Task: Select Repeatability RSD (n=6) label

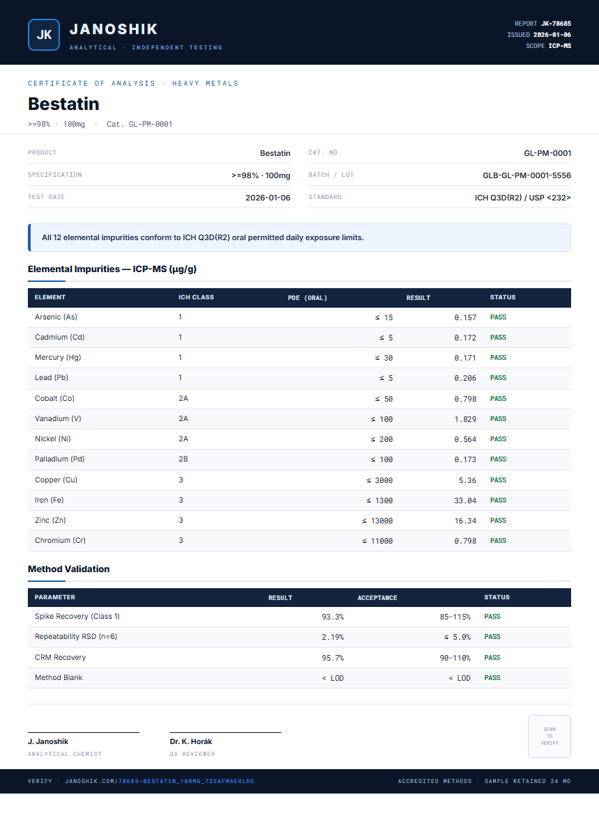Action: coord(76,636)
